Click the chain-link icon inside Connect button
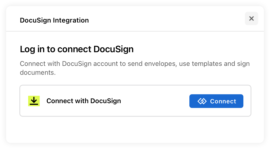The image size is (270, 149). [x=202, y=101]
